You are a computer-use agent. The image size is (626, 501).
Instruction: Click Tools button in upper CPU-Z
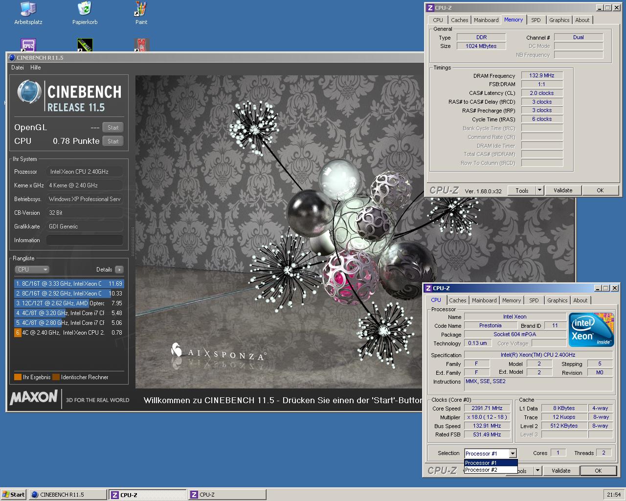(522, 190)
